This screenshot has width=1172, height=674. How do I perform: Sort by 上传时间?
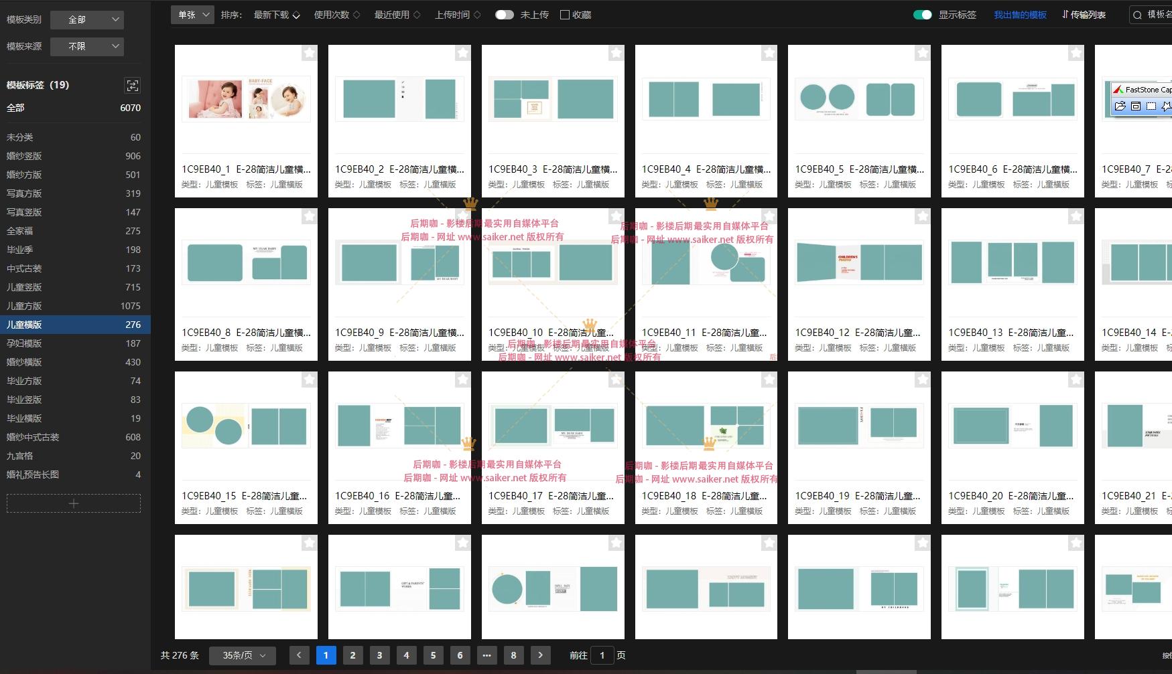[458, 15]
